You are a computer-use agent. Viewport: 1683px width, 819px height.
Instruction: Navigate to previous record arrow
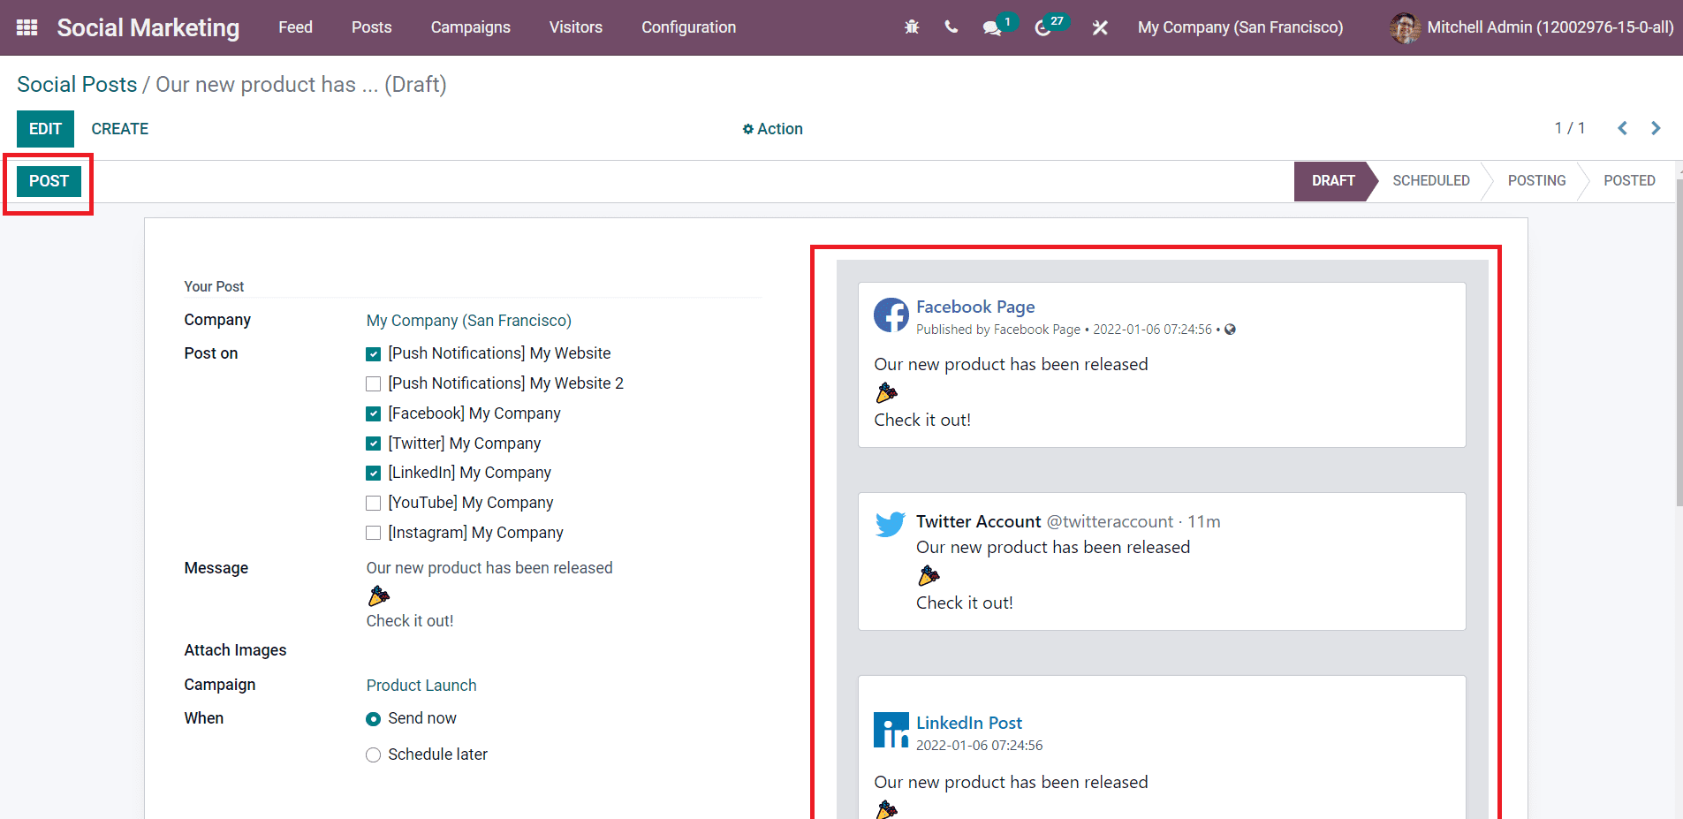click(x=1623, y=128)
